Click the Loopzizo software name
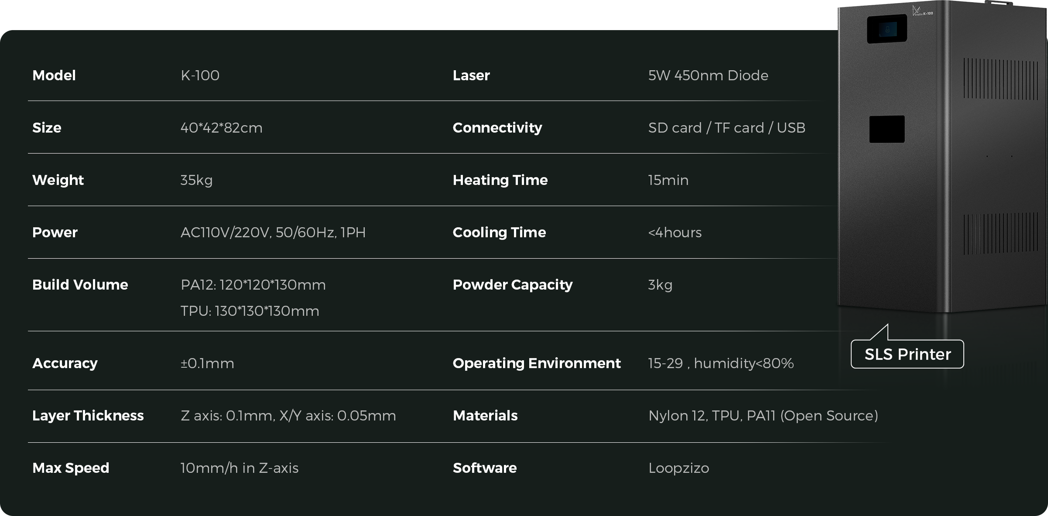Image resolution: width=1048 pixels, height=516 pixels. (x=679, y=468)
